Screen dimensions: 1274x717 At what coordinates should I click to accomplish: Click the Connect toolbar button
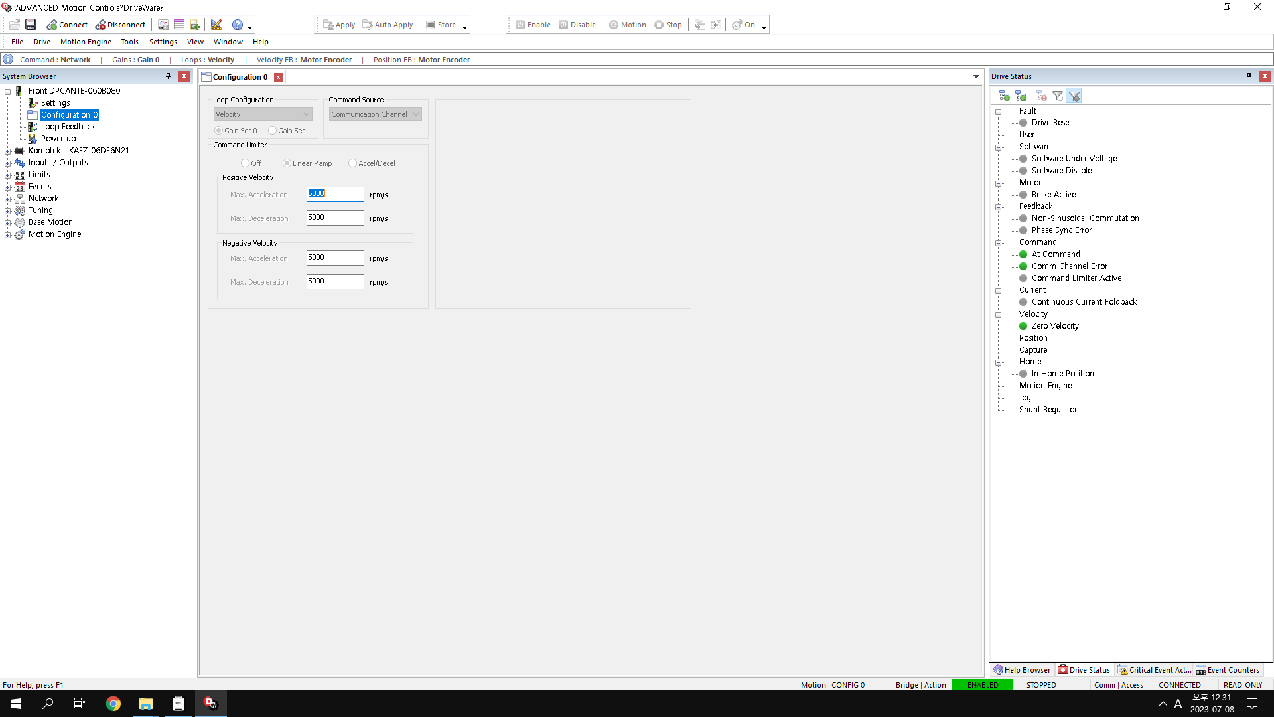click(x=67, y=25)
